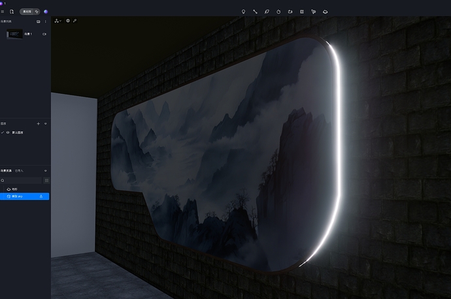Add a new layer with plus icon
The height and width of the screenshot is (299, 451).
(39, 124)
